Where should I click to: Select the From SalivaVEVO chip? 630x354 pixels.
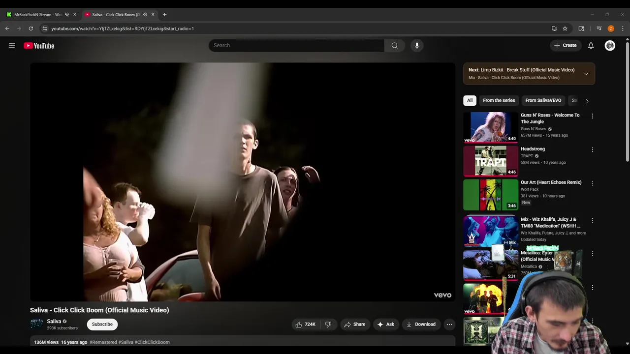[x=543, y=100]
